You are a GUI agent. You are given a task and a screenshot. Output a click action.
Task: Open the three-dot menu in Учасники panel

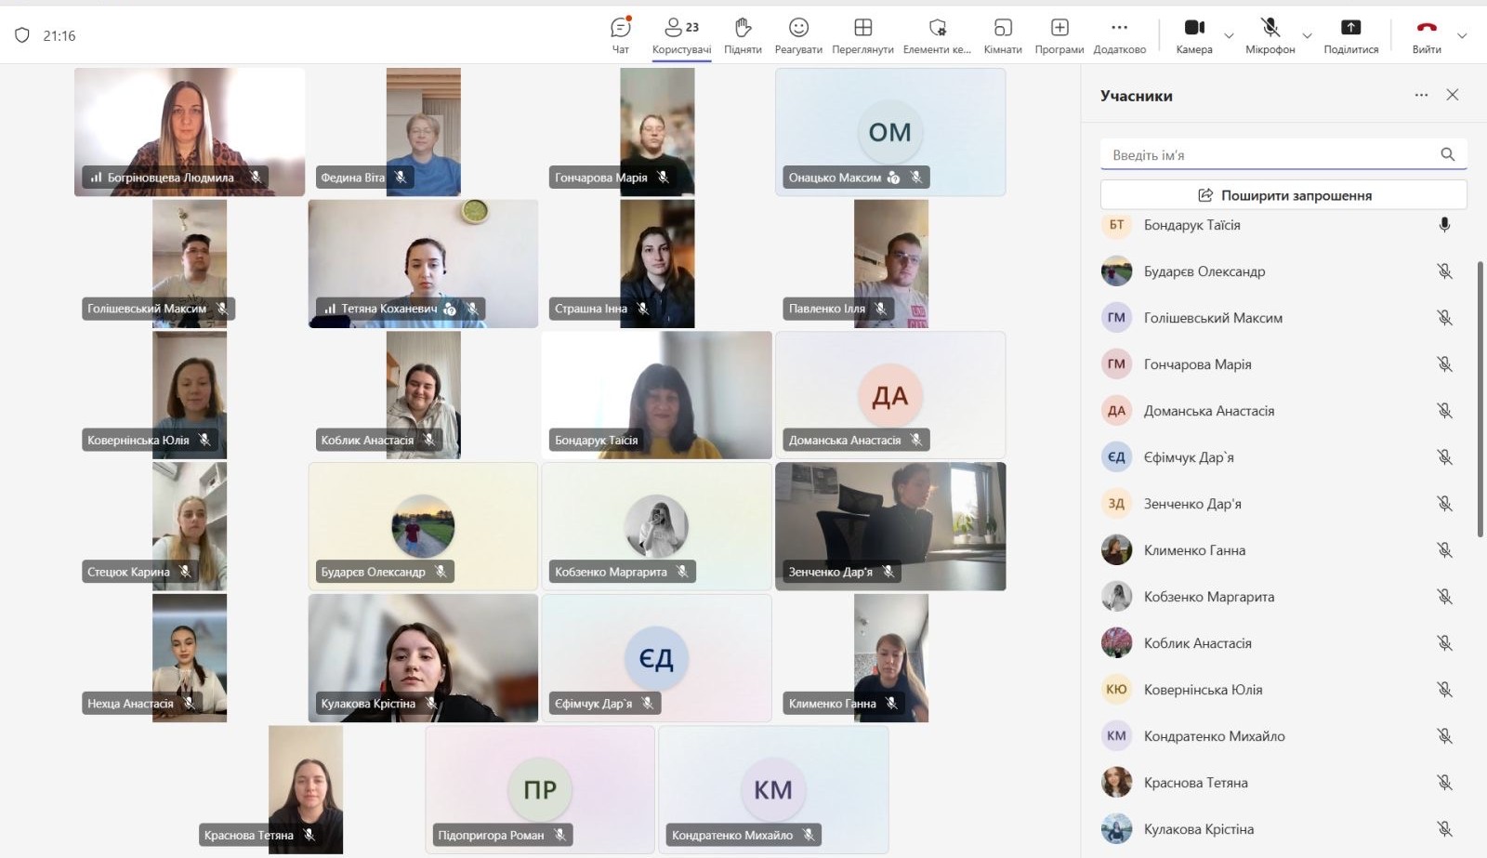tap(1421, 95)
